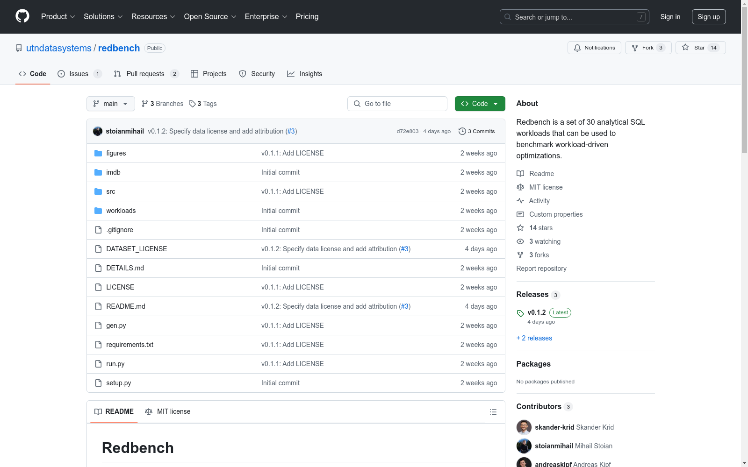Star the redbench repository

[700, 48]
